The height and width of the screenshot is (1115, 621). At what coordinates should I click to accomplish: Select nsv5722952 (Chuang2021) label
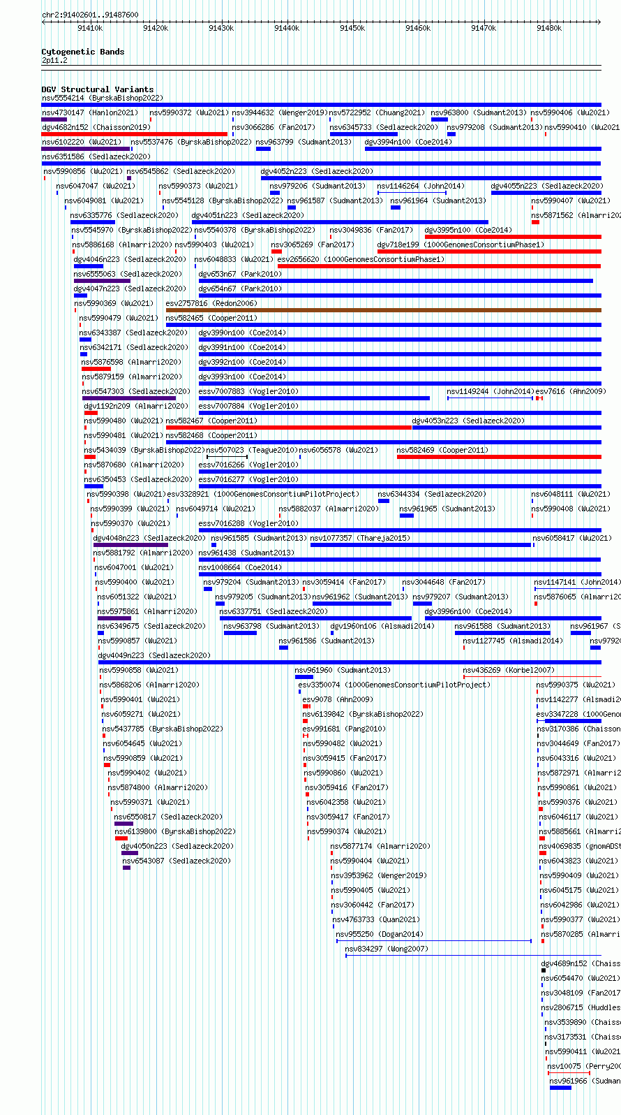pyautogui.click(x=377, y=112)
